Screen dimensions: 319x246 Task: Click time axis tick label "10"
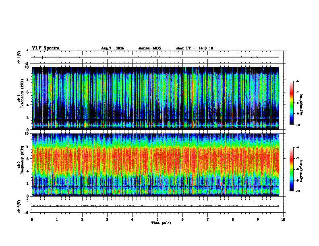click(283, 219)
